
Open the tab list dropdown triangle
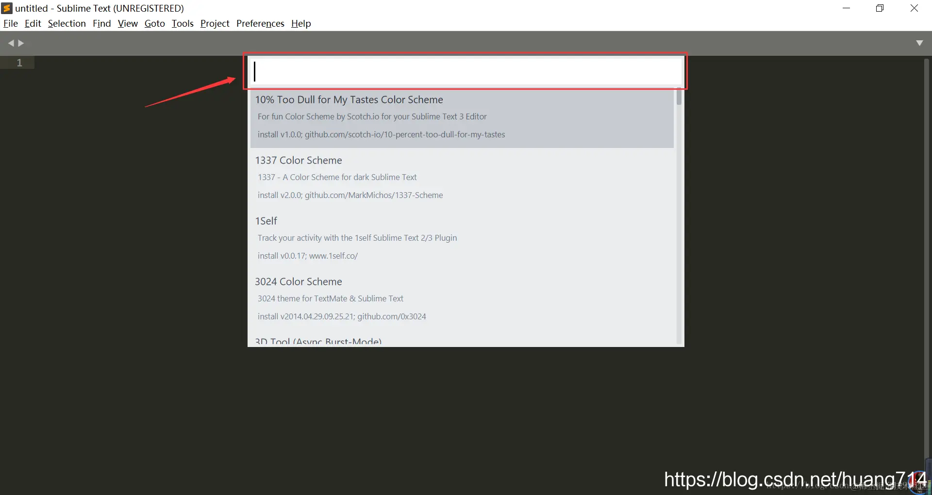click(x=919, y=43)
